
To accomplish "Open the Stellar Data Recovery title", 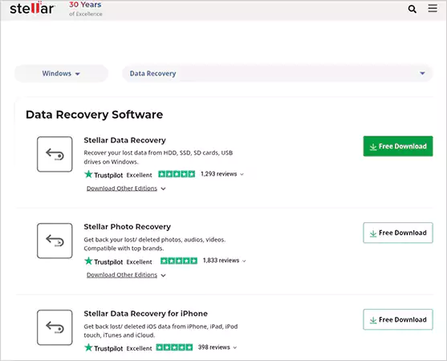I will point(124,140).
